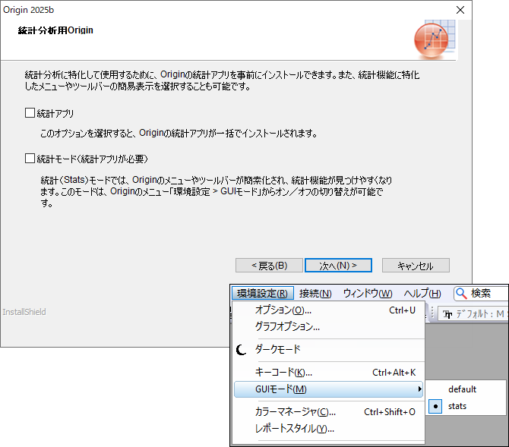
Task: Click the Ctrl+Shift+O shortcut text
Action: pyautogui.click(x=390, y=412)
